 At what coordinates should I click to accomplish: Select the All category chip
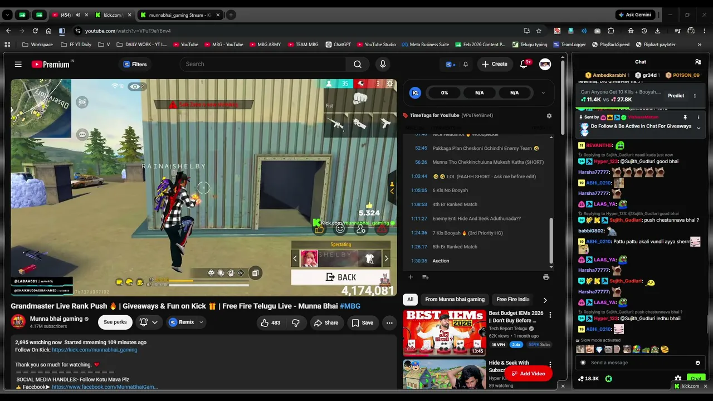click(x=411, y=299)
